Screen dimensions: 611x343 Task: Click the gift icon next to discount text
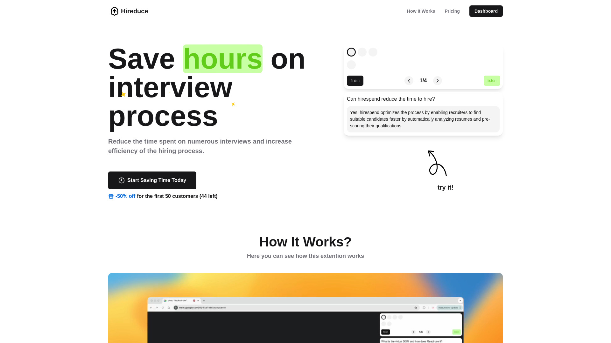pyautogui.click(x=111, y=196)
